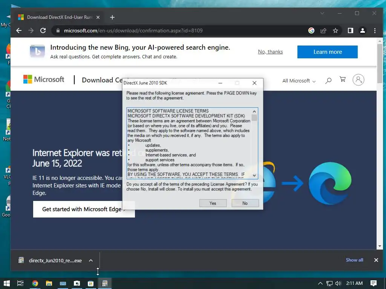Dismiss Bing banner with No, thanks
Viewport: 386px width, 289px height.
tap(270, 52)
